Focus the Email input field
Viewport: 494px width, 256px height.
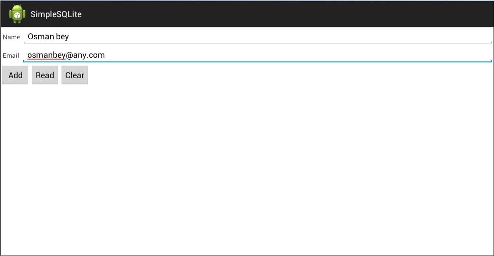tap(258, 55)
